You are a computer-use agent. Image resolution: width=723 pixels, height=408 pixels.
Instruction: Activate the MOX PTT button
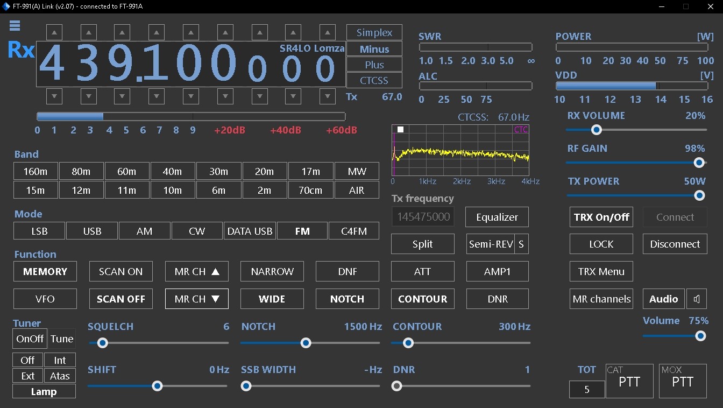(x=683, y=381)
